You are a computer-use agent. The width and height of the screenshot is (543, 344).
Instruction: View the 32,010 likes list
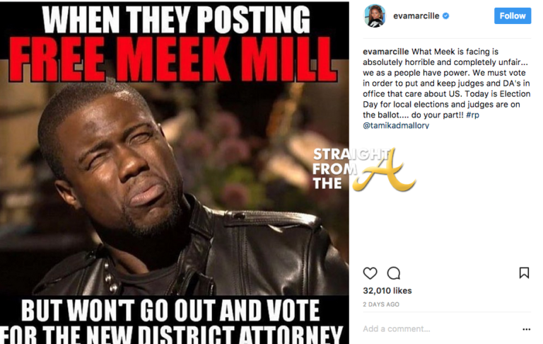(387, 291)
